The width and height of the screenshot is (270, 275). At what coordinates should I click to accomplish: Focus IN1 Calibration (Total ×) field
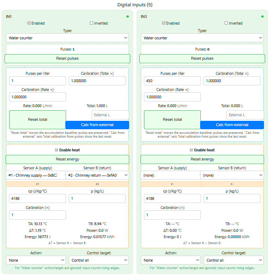point(97,81)
